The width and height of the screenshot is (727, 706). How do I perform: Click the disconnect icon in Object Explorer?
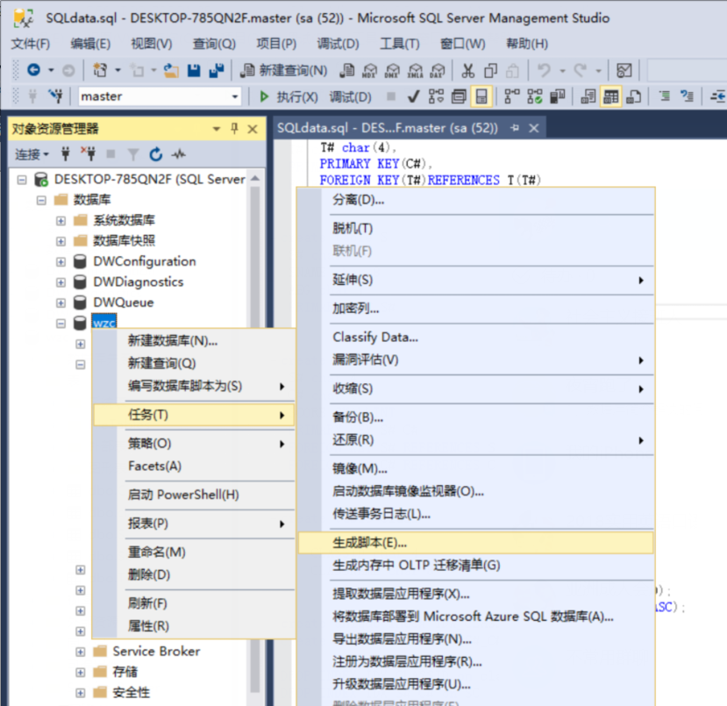point(88,153)
